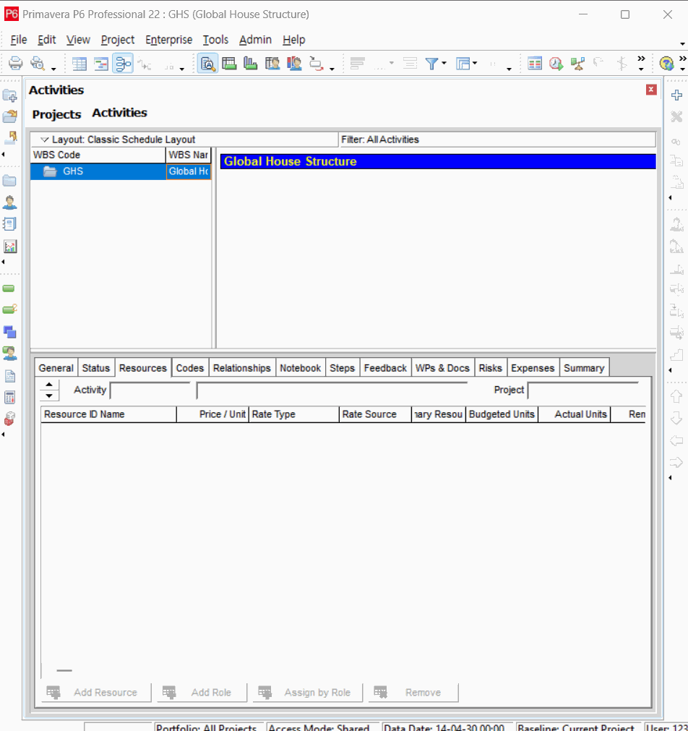Sort by the WBS Code column header
The width and height of the screenshot is (688, 731).
[98, 155]
